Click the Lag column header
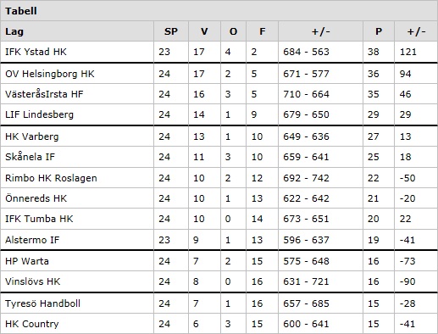This screenshot has height=334, width=438. click(14, 31)
